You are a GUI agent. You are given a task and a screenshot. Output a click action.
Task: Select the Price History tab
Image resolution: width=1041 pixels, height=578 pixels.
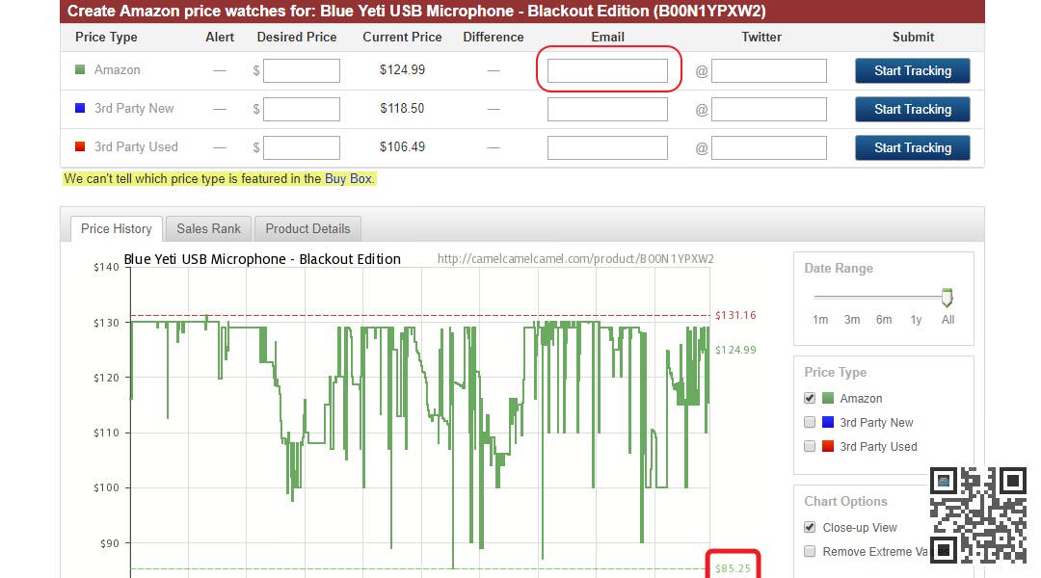[116, 228]
